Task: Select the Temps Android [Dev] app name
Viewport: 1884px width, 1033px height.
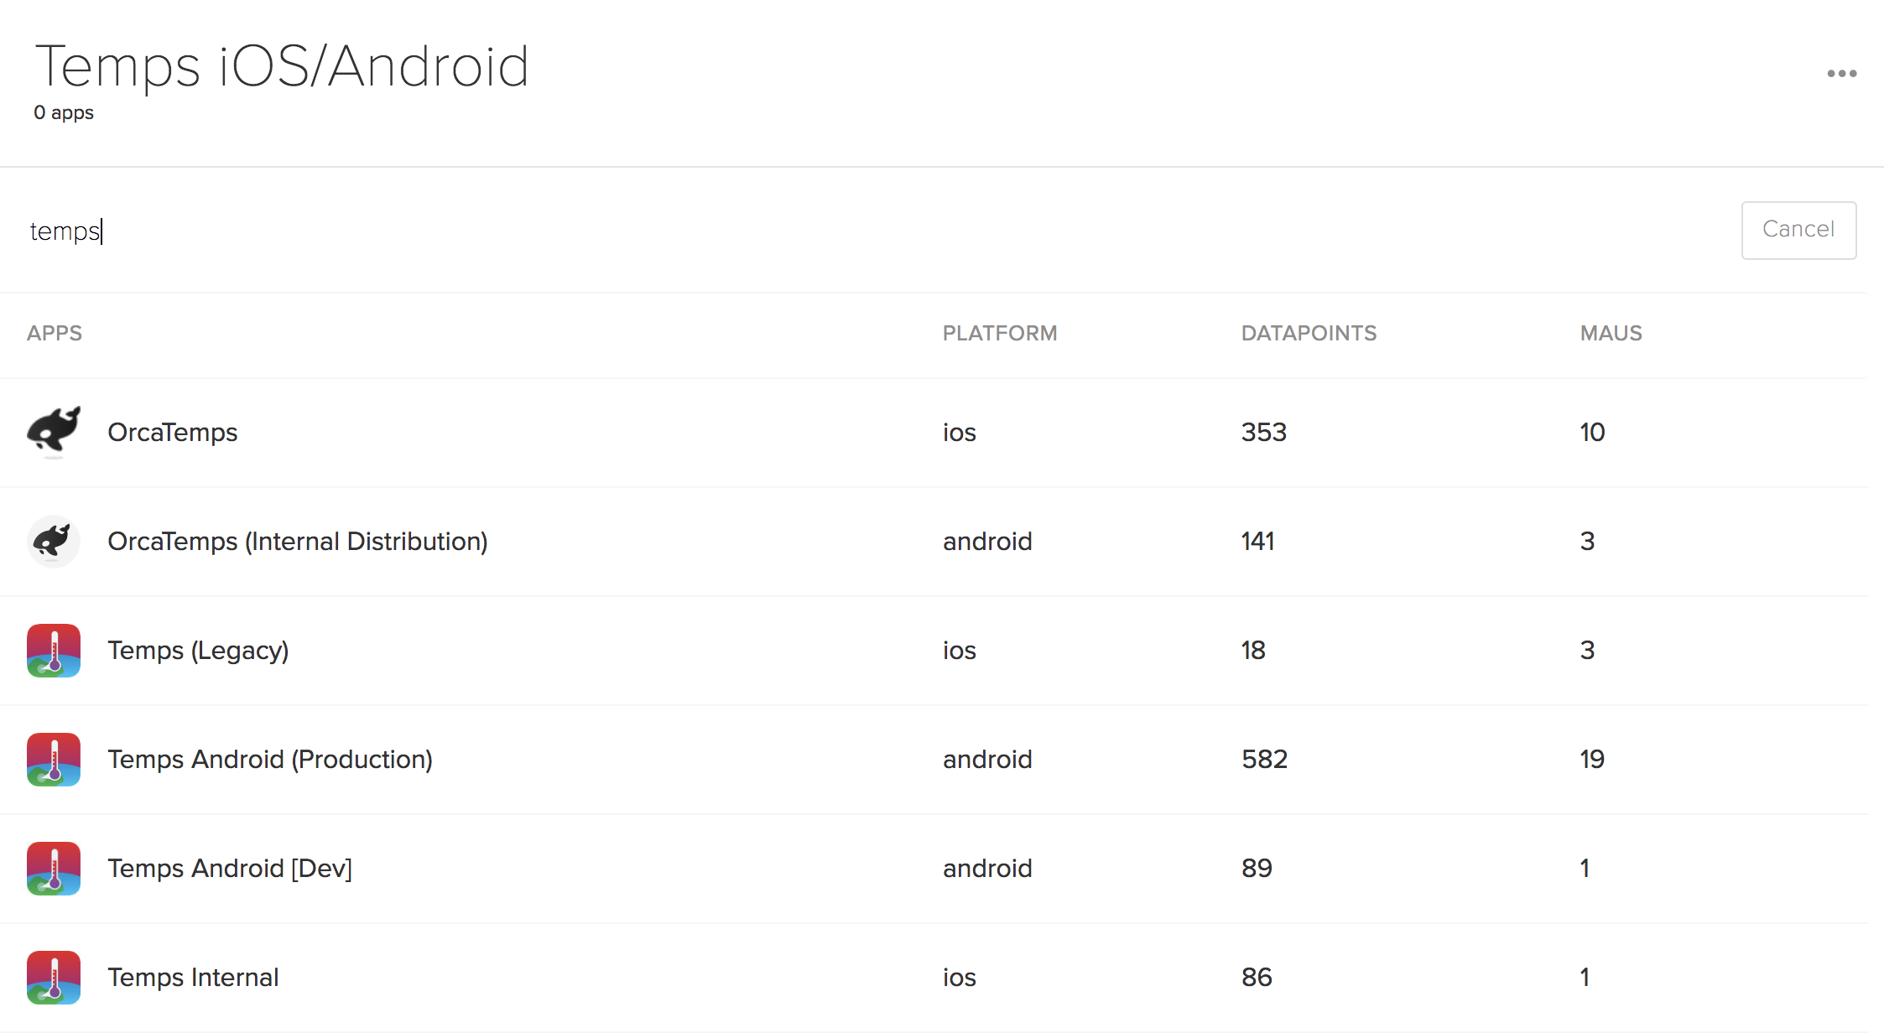Action: [x=230, y=868]
